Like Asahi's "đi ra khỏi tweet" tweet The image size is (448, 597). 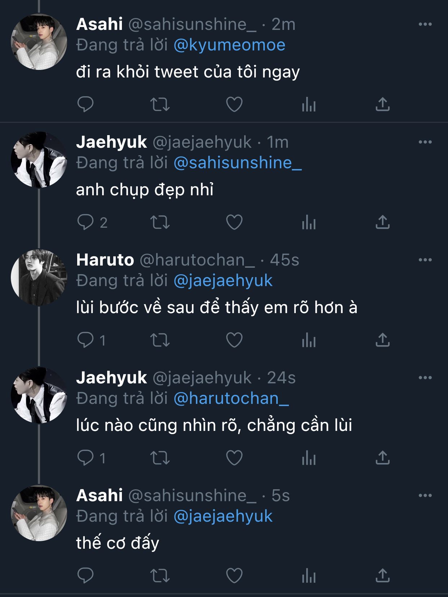coord(234,104)
